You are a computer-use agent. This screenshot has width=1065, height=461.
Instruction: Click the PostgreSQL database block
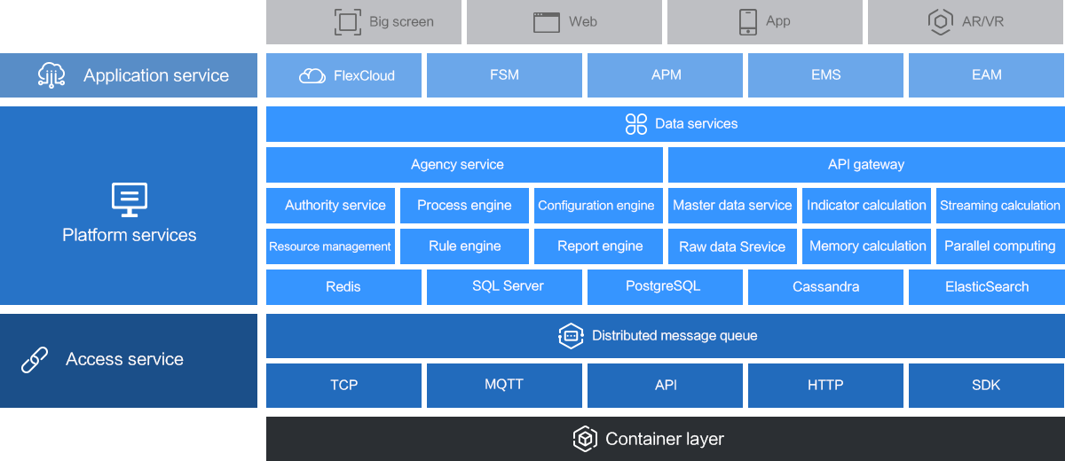pyautogui.click(x=665, y=287)
